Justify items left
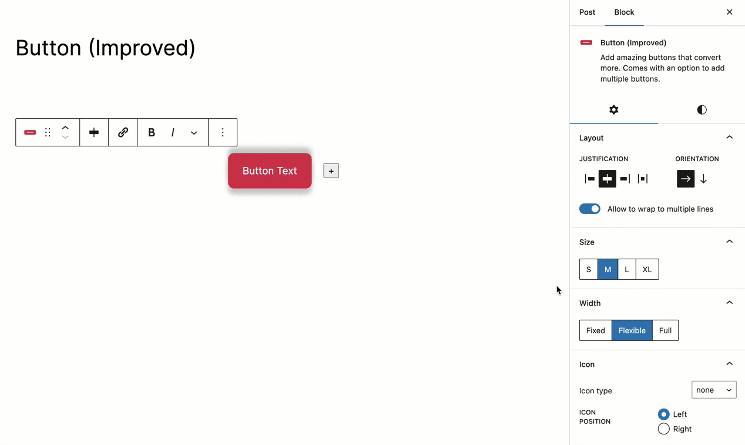This screenshot has height=445, width=745. point(589,179)
